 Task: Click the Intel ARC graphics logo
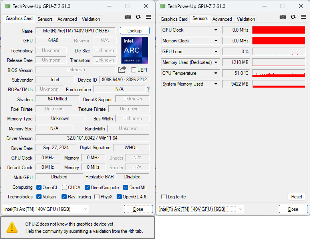pos(135,50)
